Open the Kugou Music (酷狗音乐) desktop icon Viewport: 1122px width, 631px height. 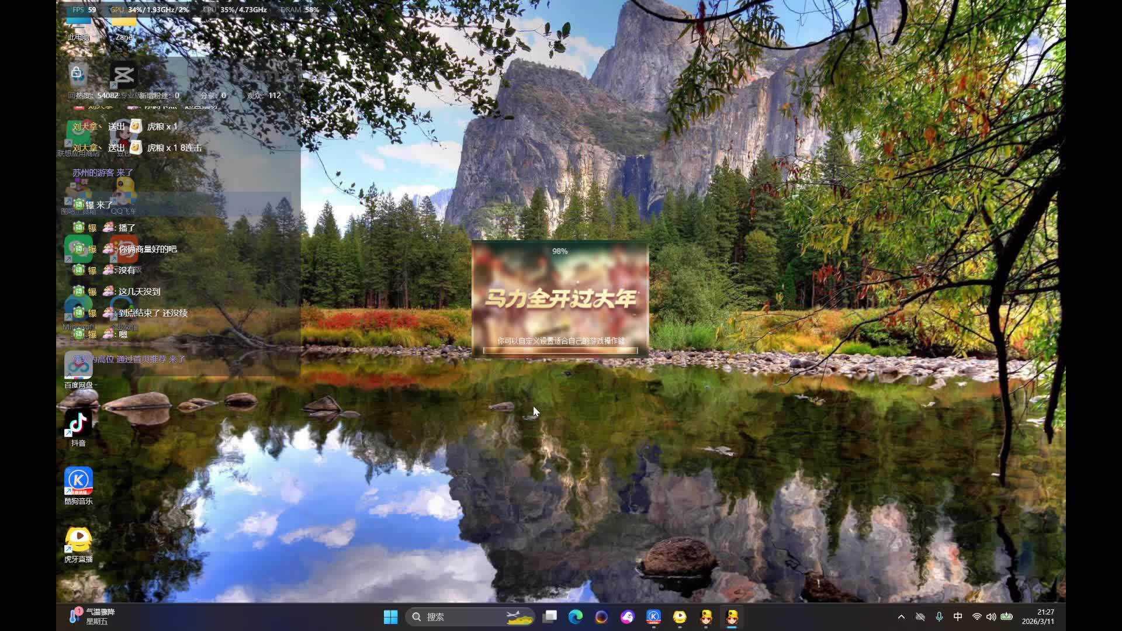(x=78, y=481)
